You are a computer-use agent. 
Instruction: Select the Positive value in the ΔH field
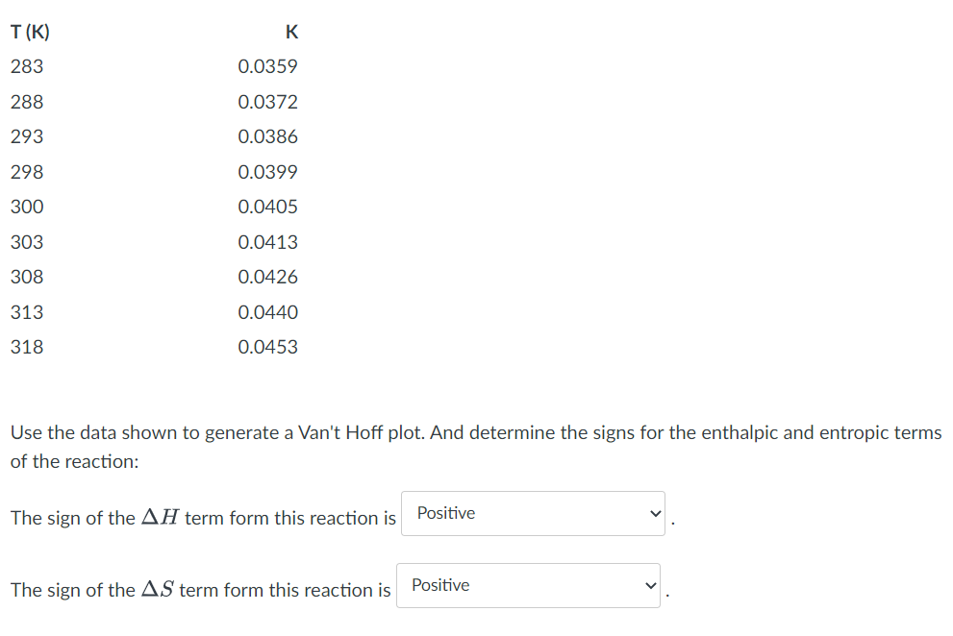(x=444, y=513)
